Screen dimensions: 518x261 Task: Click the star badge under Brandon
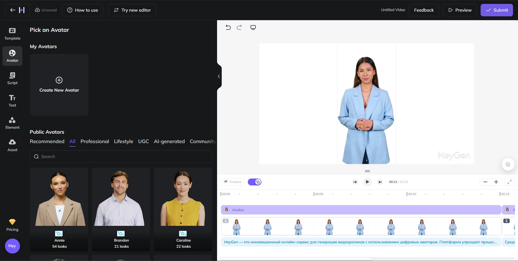pos(121,234)
